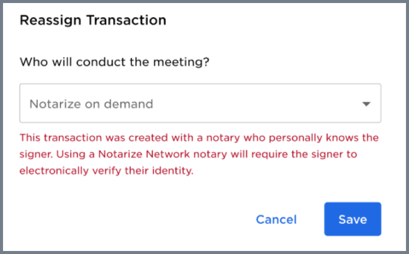This screenshot has width=409, height=254.
Task: Click the first line of the warning text
Action: pos(199,138)
